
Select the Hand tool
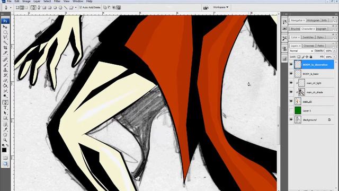pyautogui.click(x=5, y=135)
